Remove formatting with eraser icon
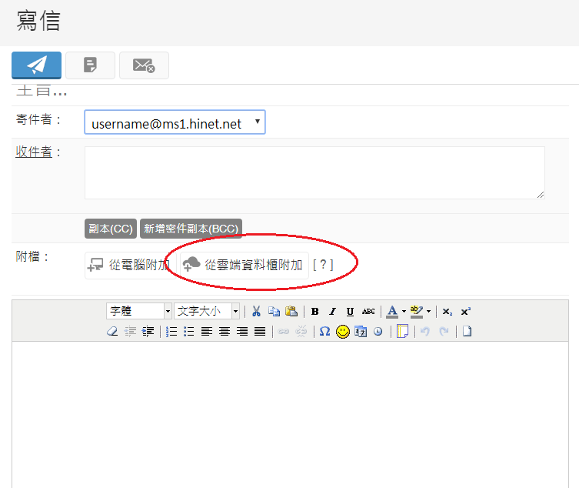The width and height of the screenshot is (579, 488). tap(112, 331)
